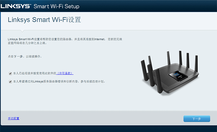The height and width of the screenshot is (132, 217).
Task: Click the 家庭网络将在几分钟之后上线 sentence
Action: point(27,43)
